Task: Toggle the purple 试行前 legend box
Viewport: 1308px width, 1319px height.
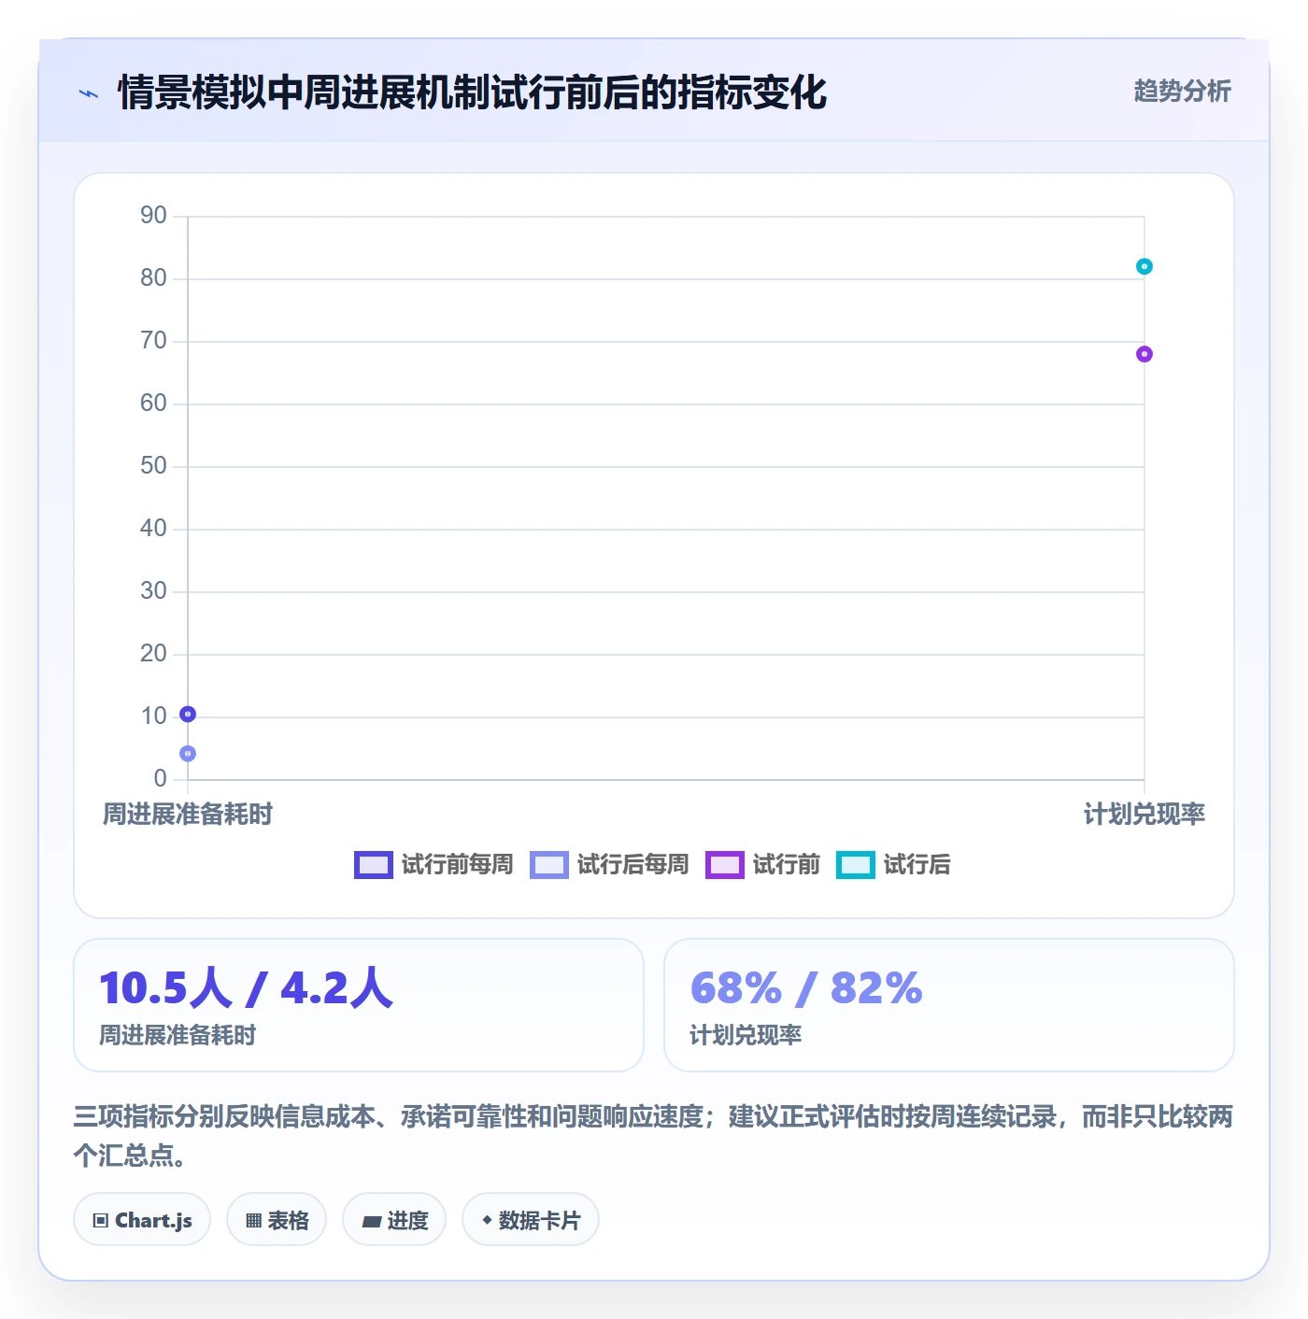Action: (x=725, y=865)
